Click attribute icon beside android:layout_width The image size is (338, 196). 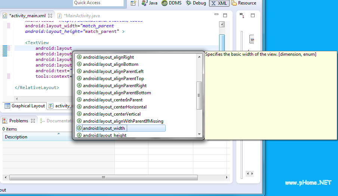coord(79,128)
